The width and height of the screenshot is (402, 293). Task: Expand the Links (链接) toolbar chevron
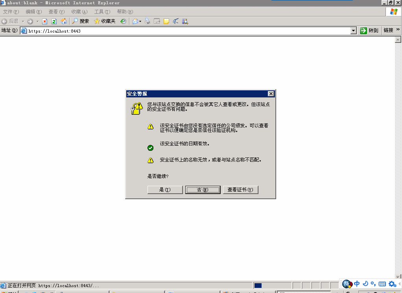(398, 30)
